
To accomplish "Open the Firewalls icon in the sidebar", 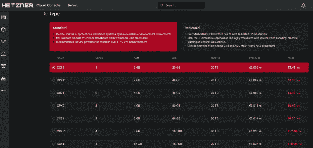I will 3,78.
